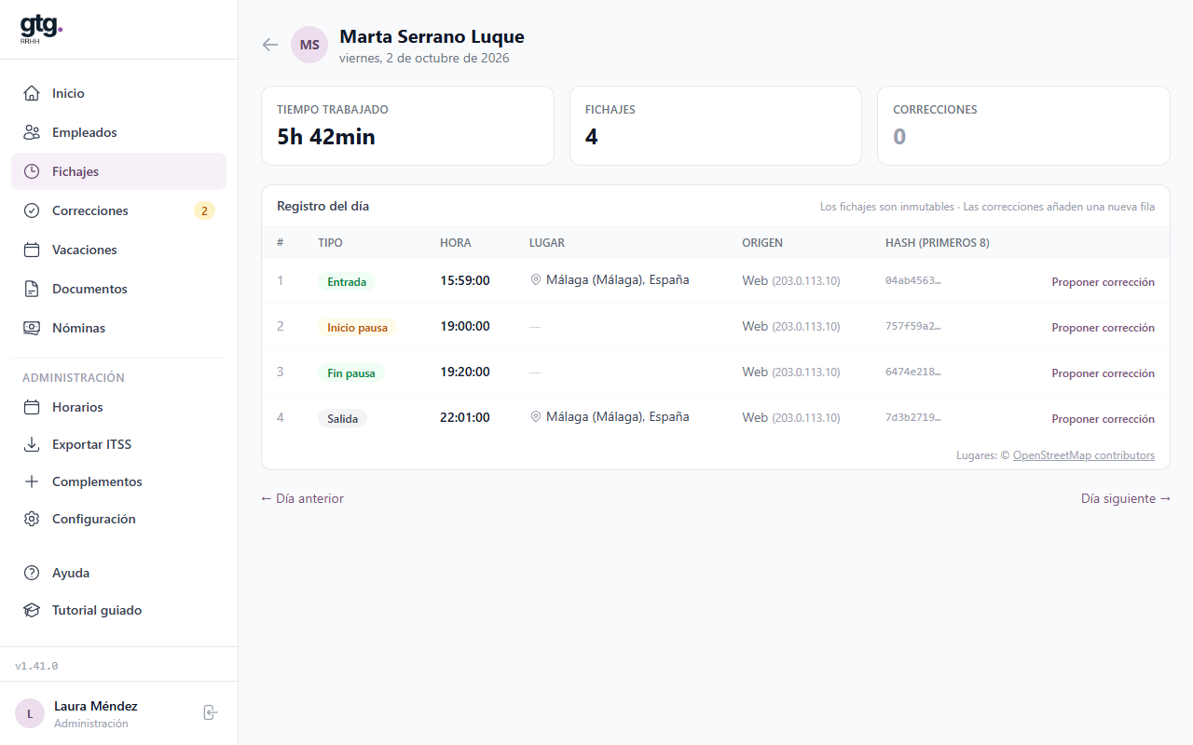Click the gtg RRHH logo
The width and height of the screenshot is (1193, 745).
point(41,29)
